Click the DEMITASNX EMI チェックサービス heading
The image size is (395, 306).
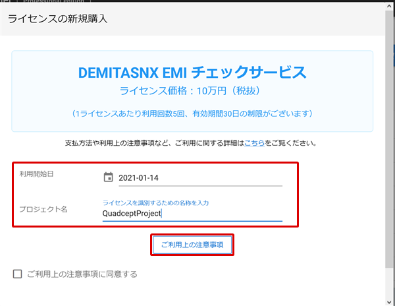(x=192, y=73)
